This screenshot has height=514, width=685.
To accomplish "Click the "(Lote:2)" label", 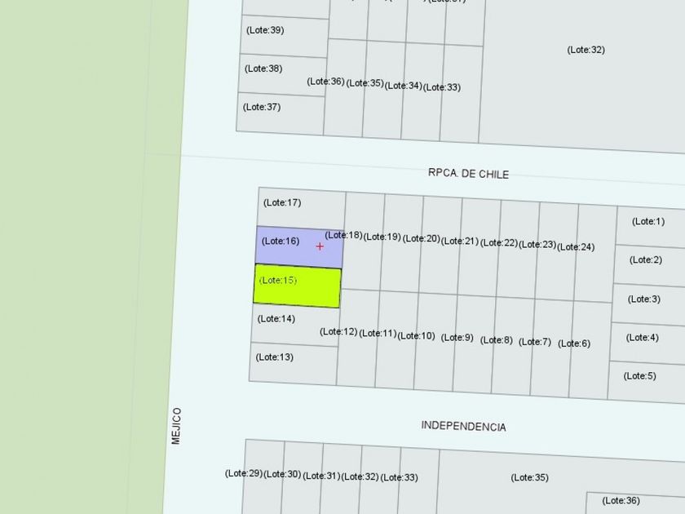I will (646, 260).
